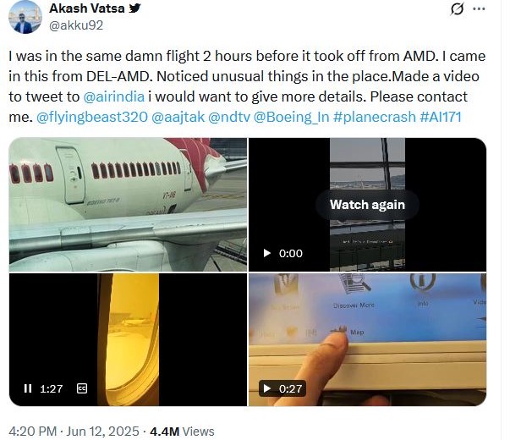Click Akash Vatsa's profile avatar
Image resolution: width=510 pixels, height=440 pixels.
pos(25,17)
